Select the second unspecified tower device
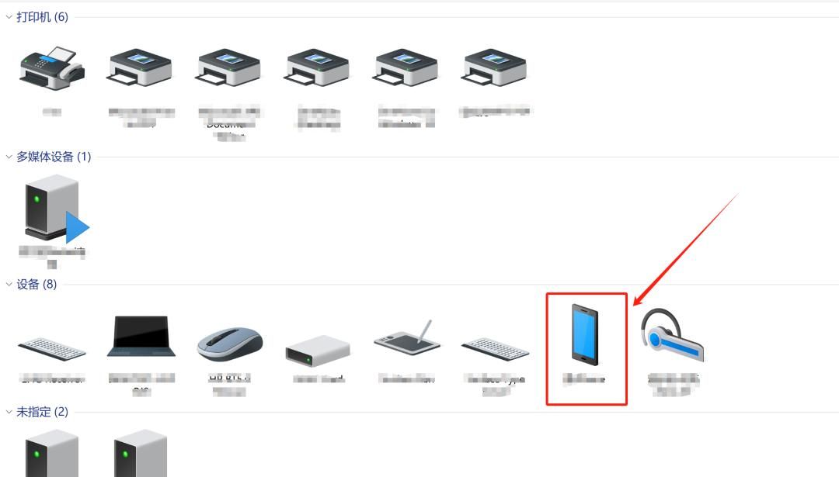839x477 pixels. [141, 454]
